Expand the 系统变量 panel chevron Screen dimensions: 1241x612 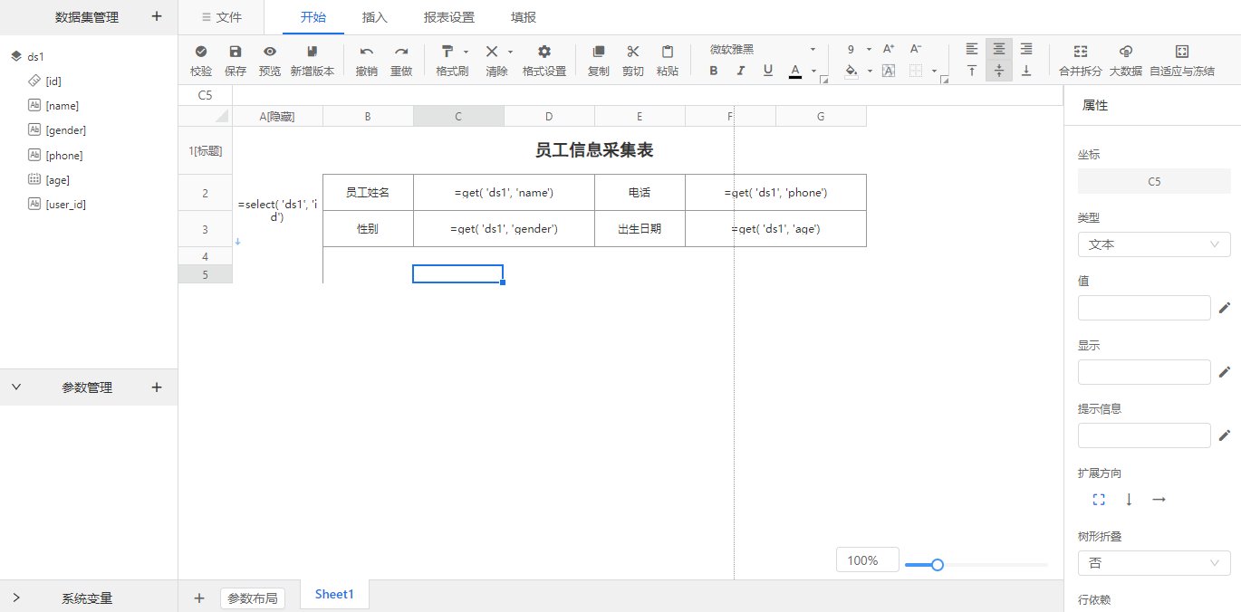click(x=15, y=598)
